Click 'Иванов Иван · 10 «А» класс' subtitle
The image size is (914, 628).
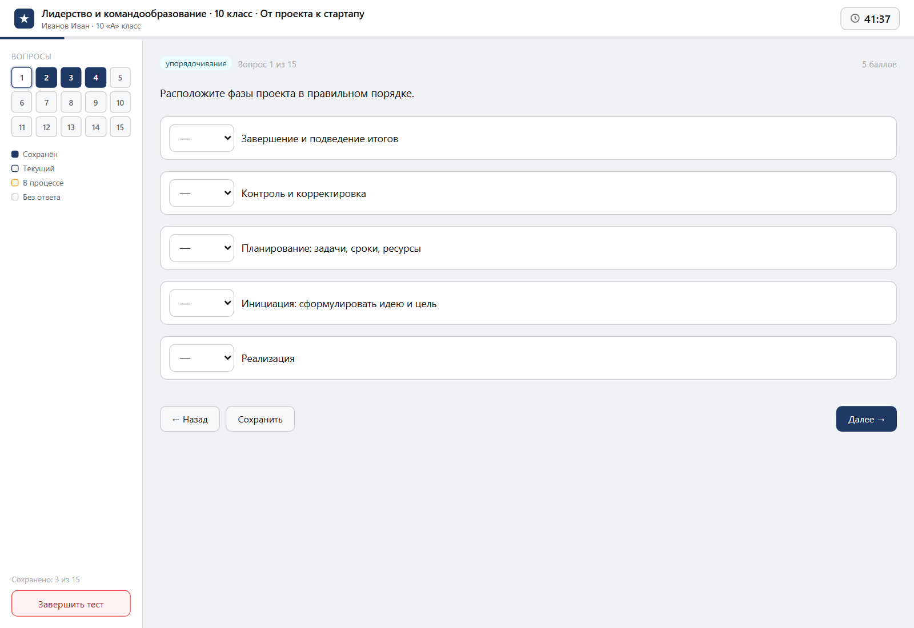91,26
